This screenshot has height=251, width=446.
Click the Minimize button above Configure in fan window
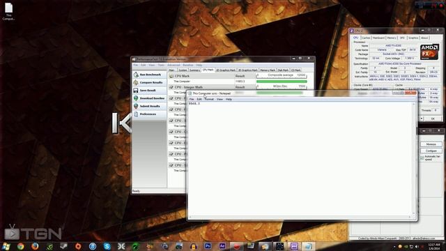(431, 144)
